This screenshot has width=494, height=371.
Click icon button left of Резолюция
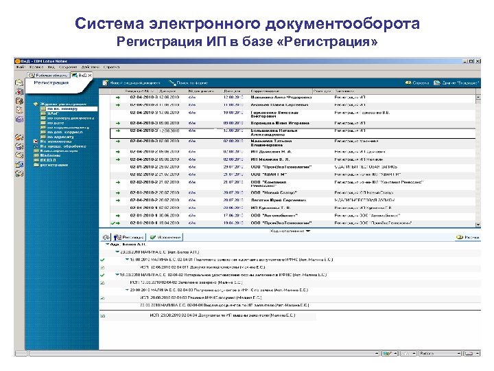106,237
